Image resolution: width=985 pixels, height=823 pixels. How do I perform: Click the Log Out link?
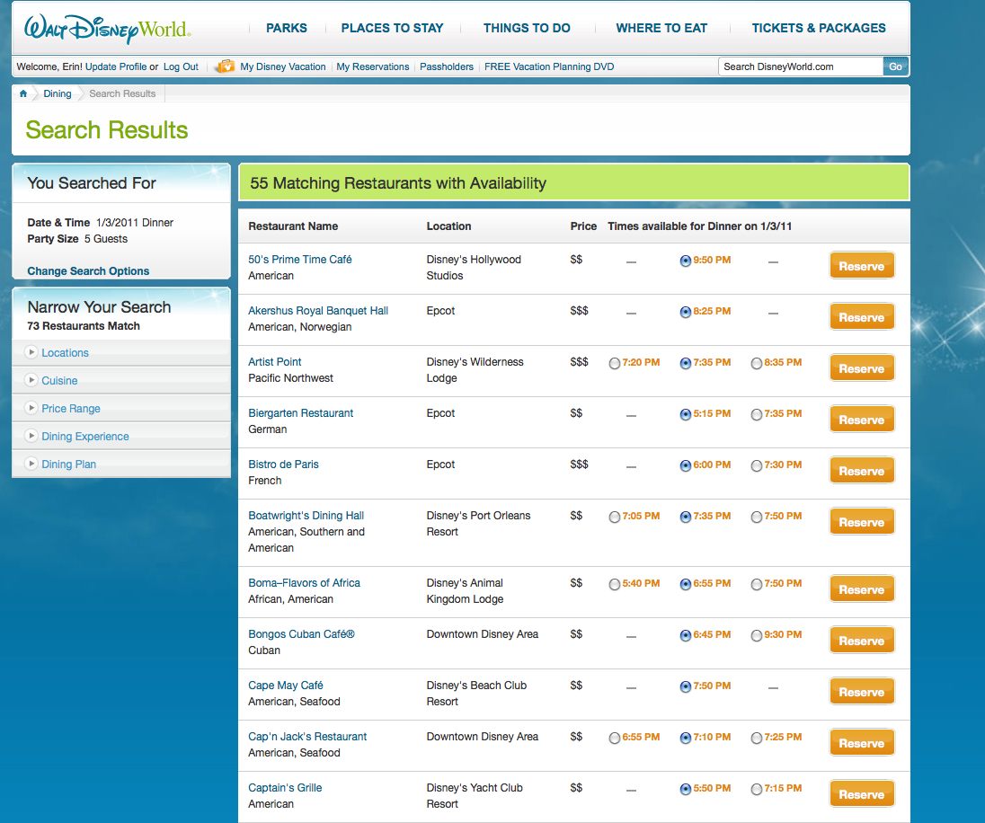[x=181, y=66]
